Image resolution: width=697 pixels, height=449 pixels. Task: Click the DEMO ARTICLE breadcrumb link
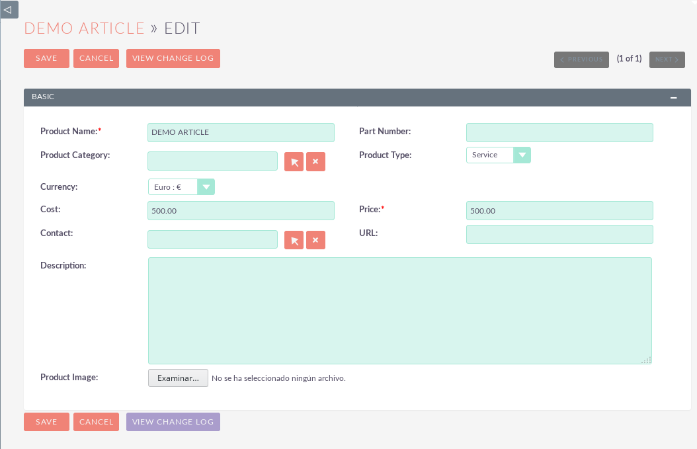[84, 28]
